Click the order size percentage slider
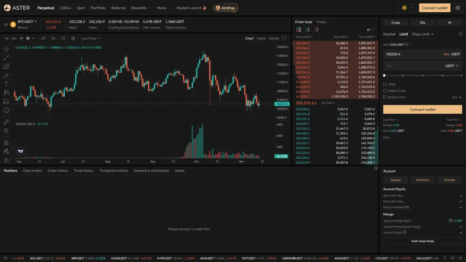 [422, 75]
